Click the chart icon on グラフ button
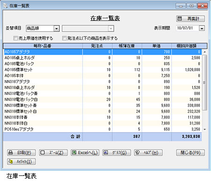The height and width of the screenshot is (182, 211). (x=106, y=152)
